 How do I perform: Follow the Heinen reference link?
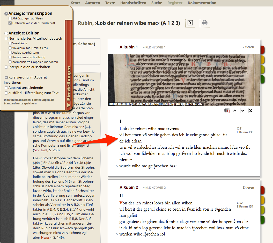tap(46, 237)
